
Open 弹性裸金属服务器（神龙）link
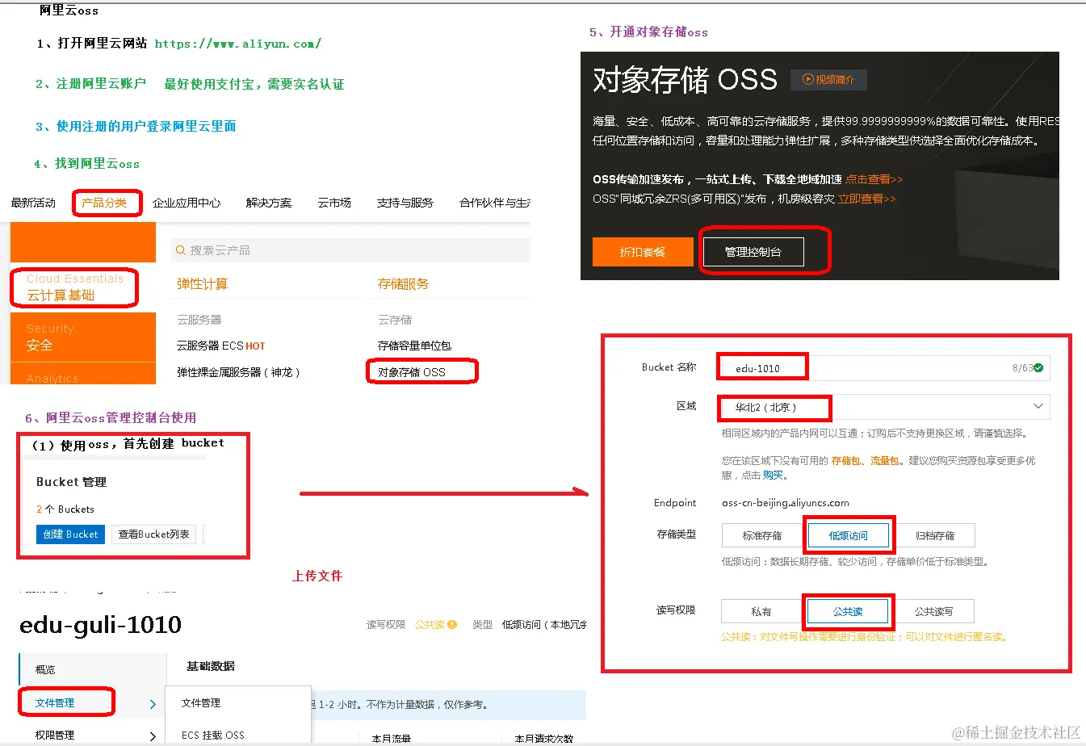click(238, 372)
